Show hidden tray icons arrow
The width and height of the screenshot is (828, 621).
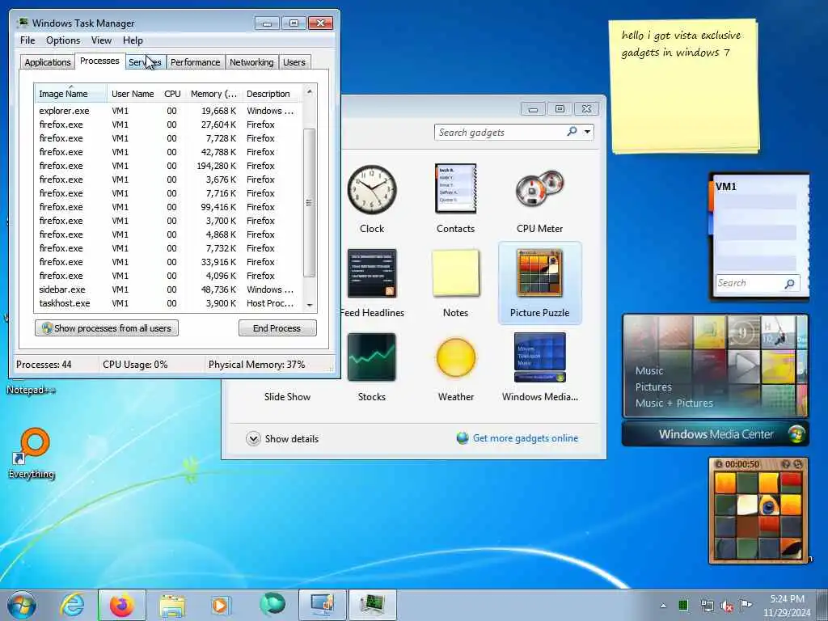[x=663, y=606]
